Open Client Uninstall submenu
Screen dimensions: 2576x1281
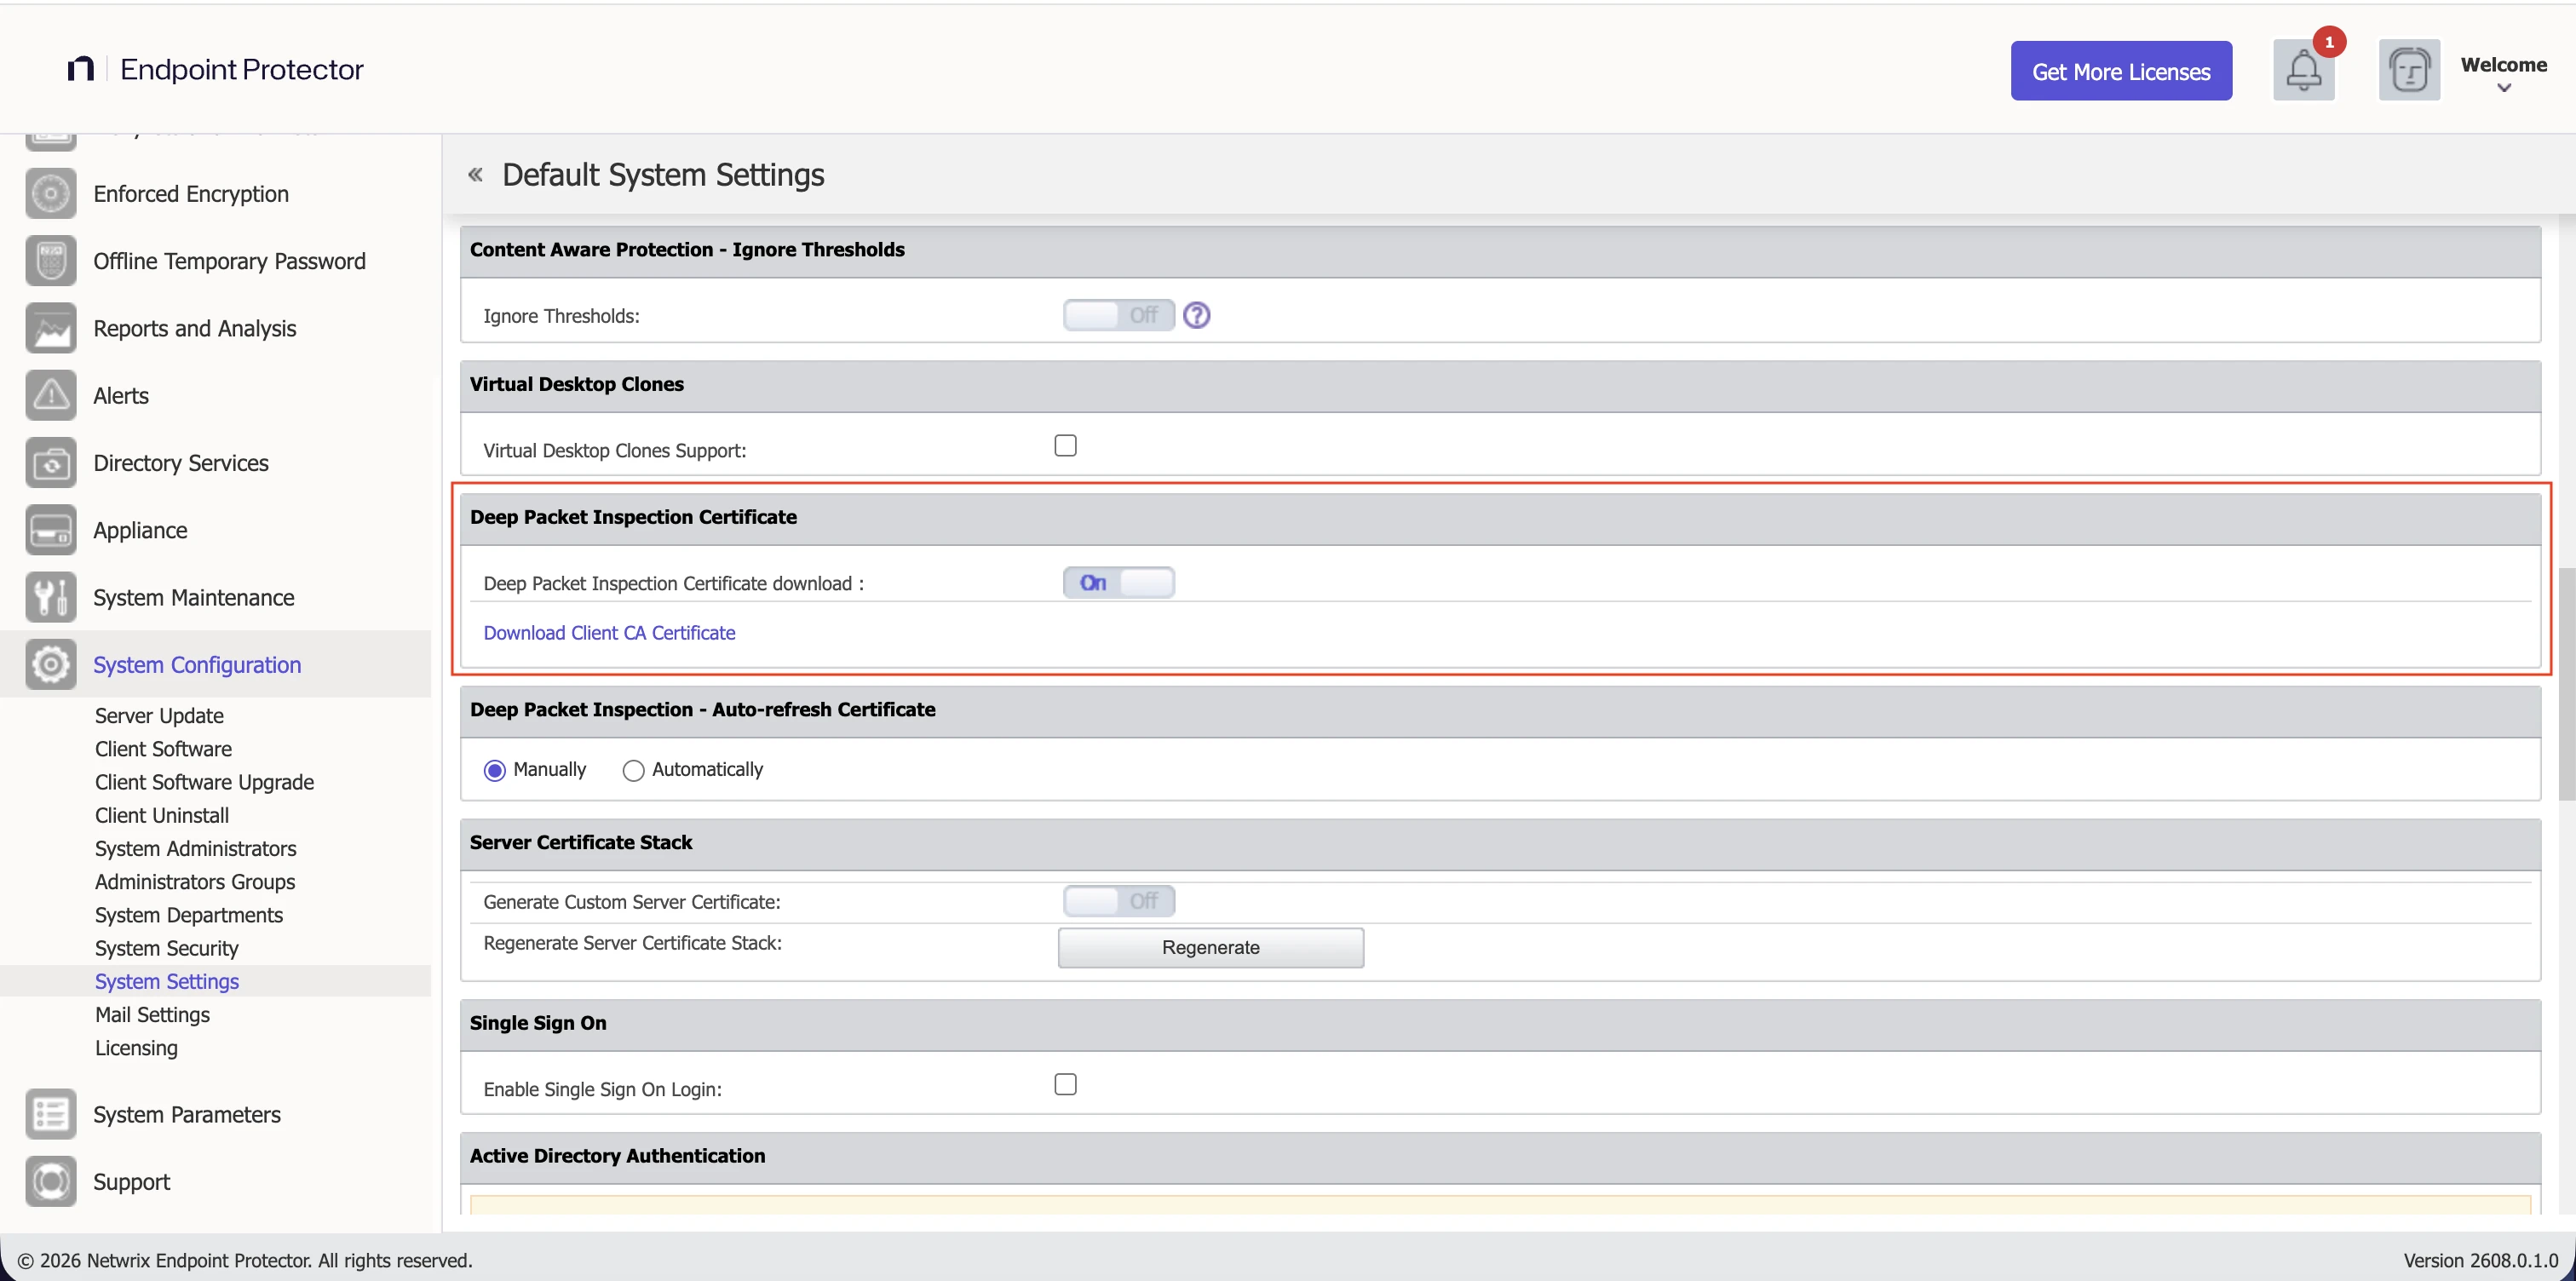[162, 815]
